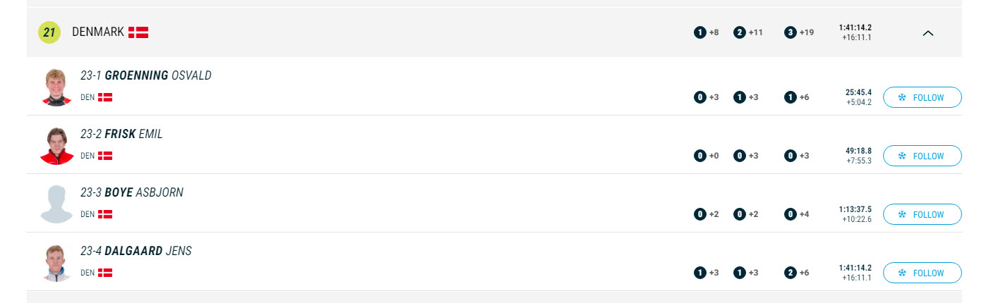Follow Dalgaard Jens
This screenshot has width=991, height=303.
[x=922, y=273]
